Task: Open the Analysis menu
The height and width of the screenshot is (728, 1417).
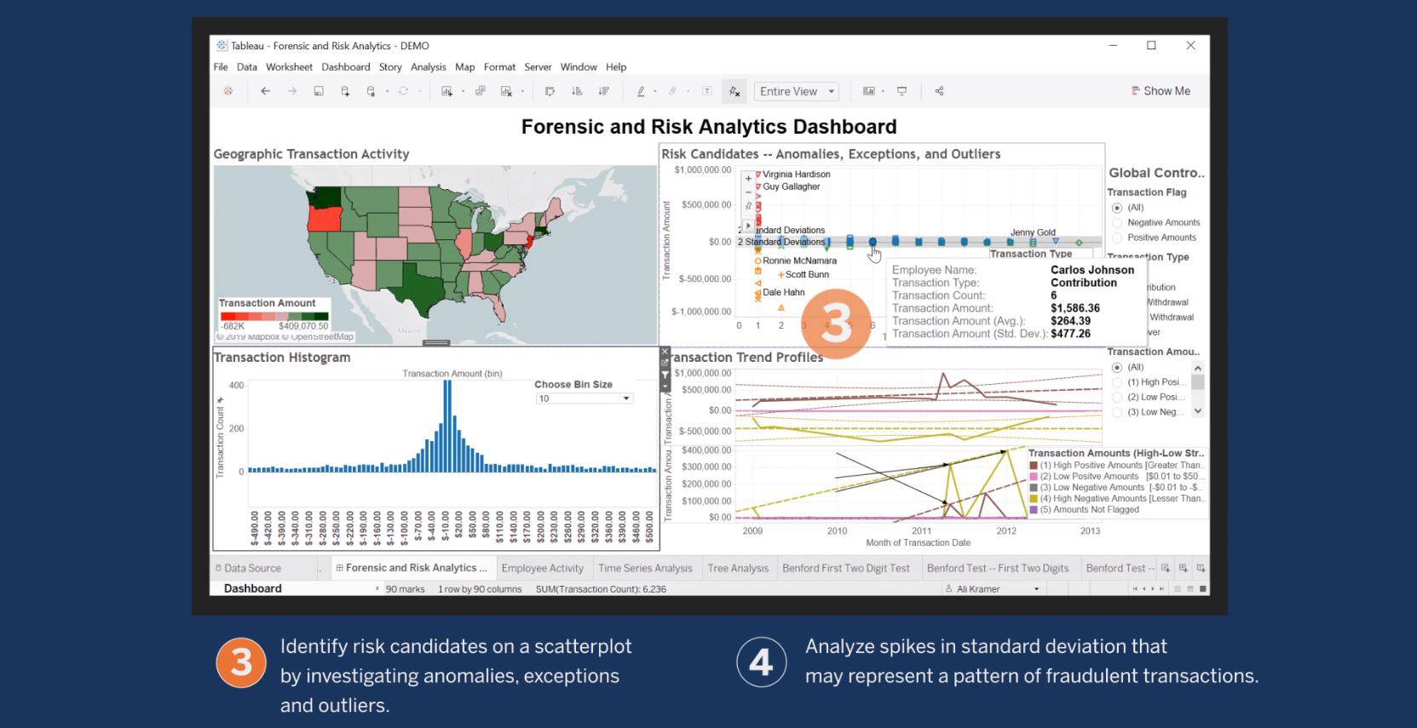Action: coord(428,67)
